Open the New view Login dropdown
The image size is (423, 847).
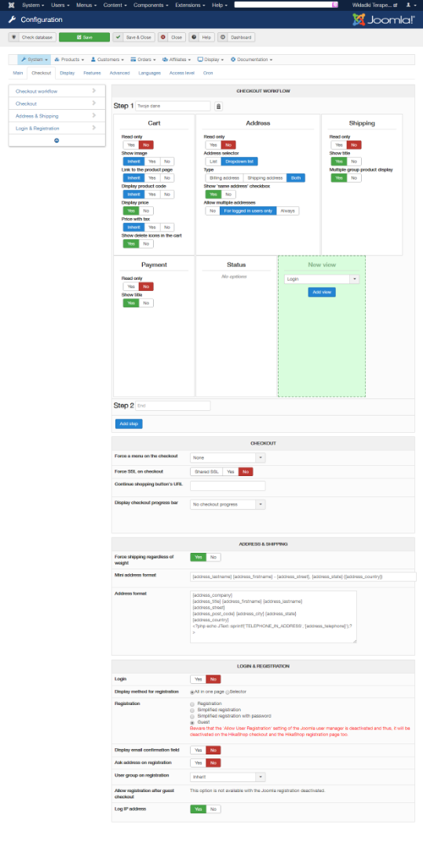click(x=322, y=279)
